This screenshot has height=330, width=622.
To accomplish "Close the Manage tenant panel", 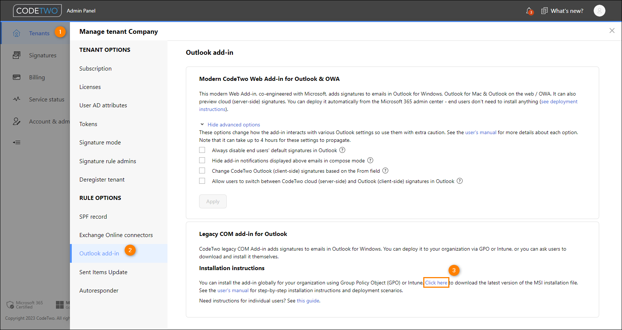I will [x=612, y=31].
